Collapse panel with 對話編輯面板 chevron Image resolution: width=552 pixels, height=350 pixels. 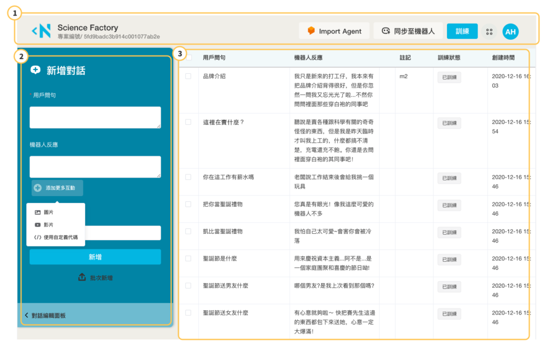pyautogui.click(x=26, y=315)
